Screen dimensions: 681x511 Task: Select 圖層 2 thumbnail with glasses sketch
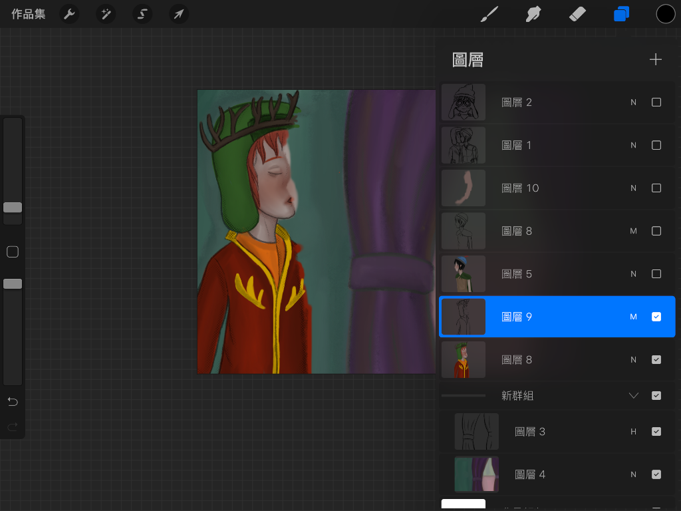464,102
